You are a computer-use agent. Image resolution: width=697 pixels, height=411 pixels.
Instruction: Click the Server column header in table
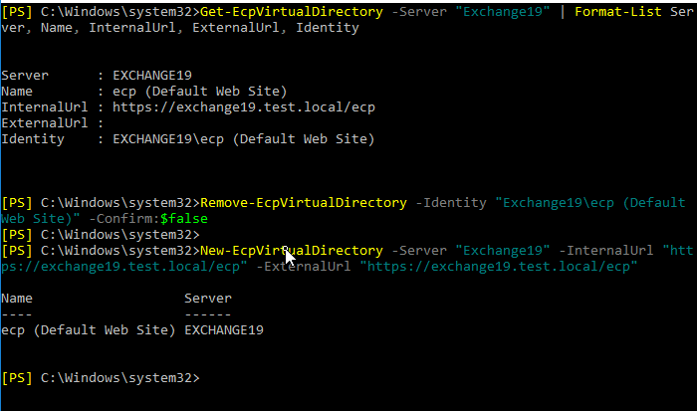(208, 299)
